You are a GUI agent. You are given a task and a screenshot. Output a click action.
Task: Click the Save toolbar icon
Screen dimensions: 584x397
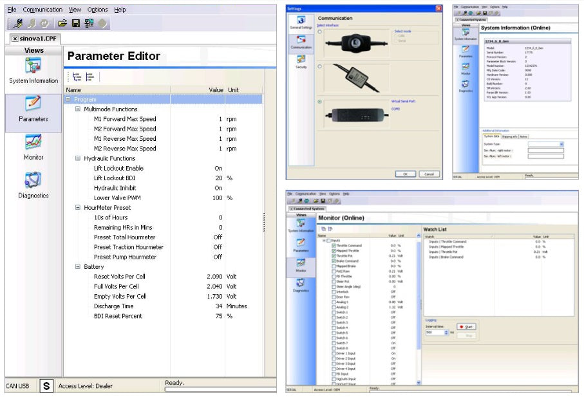75,23
